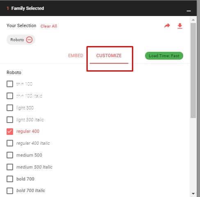This screenshot has width=200, height=197.
Task: Check the medium 500 Italic option
Action: (10, 167)
